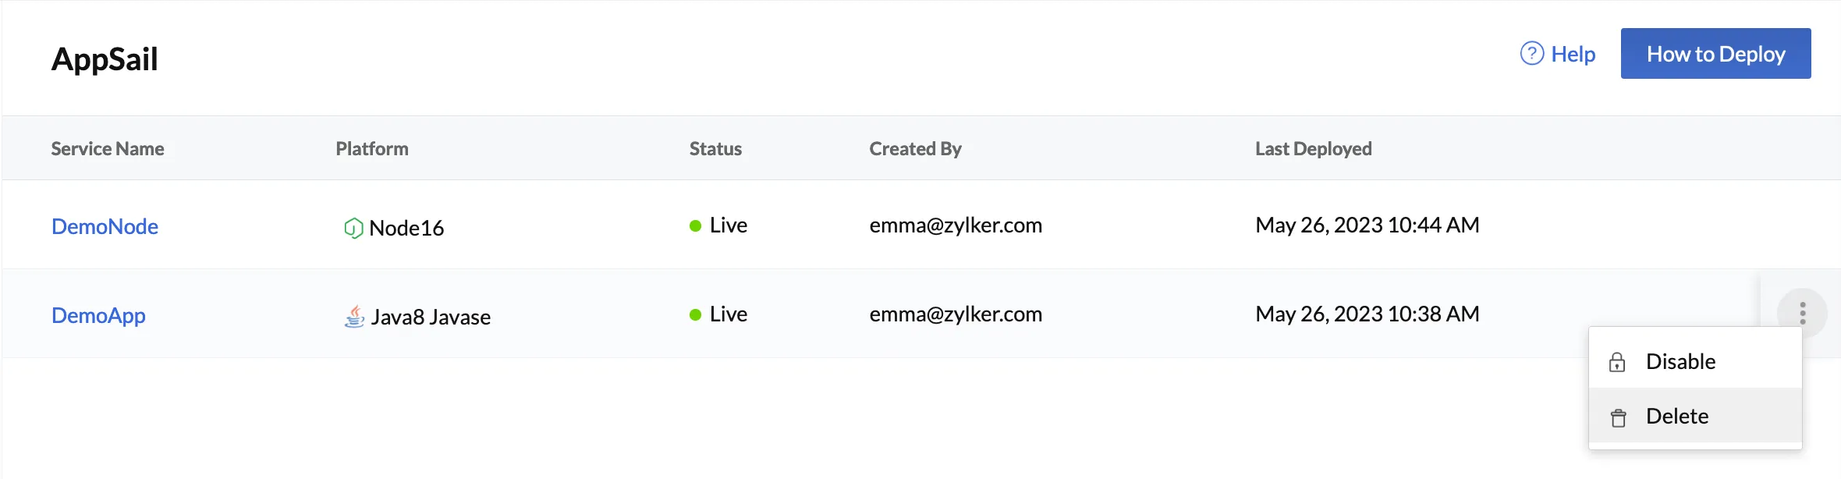Click the lock icon beside Disable

[1617, 362]
